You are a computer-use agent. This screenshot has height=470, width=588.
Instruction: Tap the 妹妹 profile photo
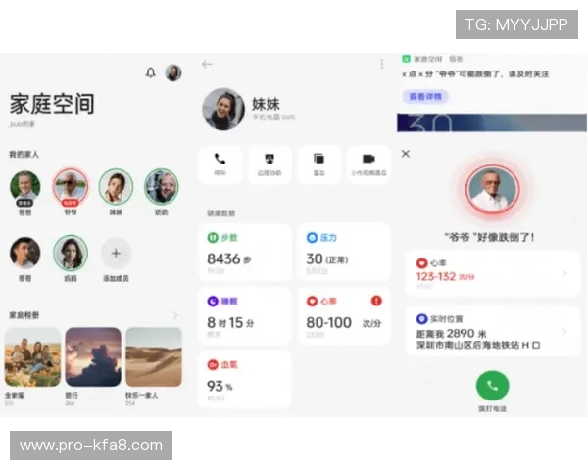pyautogui.click(x=223, y=109)
